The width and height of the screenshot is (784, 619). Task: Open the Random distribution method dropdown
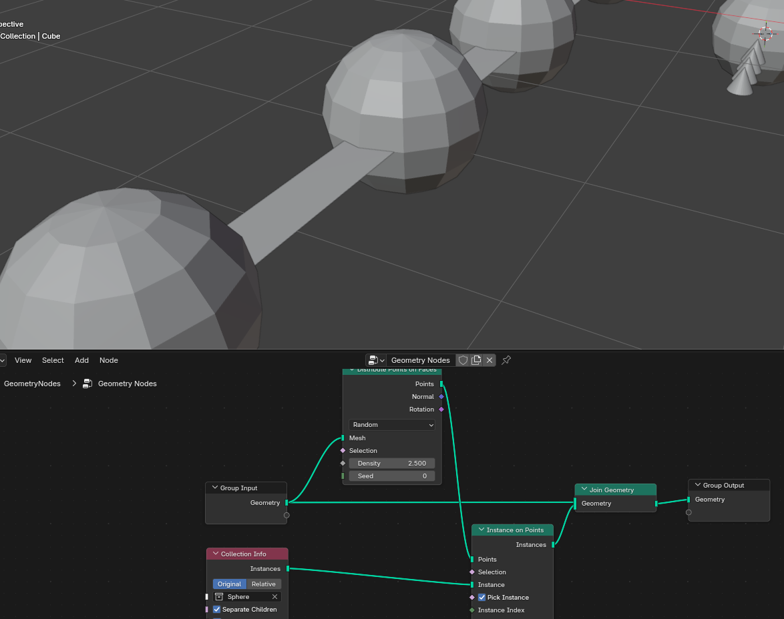click(x=392, y=425)
